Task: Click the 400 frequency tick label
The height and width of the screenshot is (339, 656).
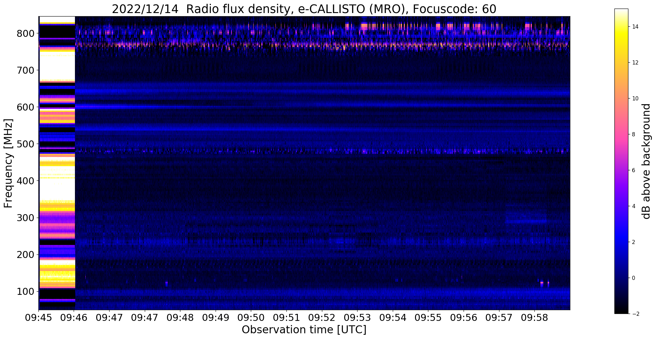Action: coord(25,181)
